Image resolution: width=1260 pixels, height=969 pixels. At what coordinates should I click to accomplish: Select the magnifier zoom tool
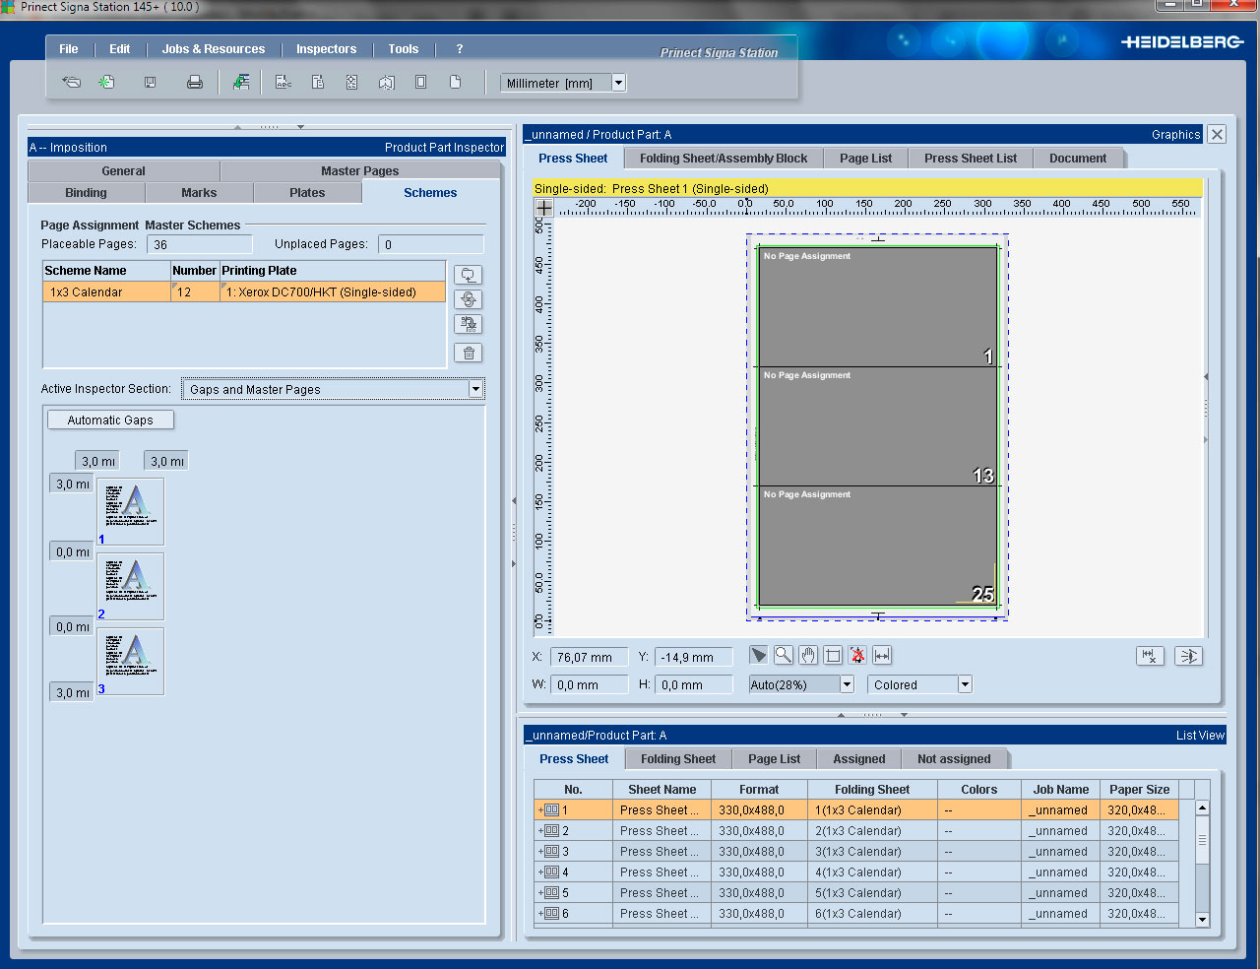coord(784,655)
